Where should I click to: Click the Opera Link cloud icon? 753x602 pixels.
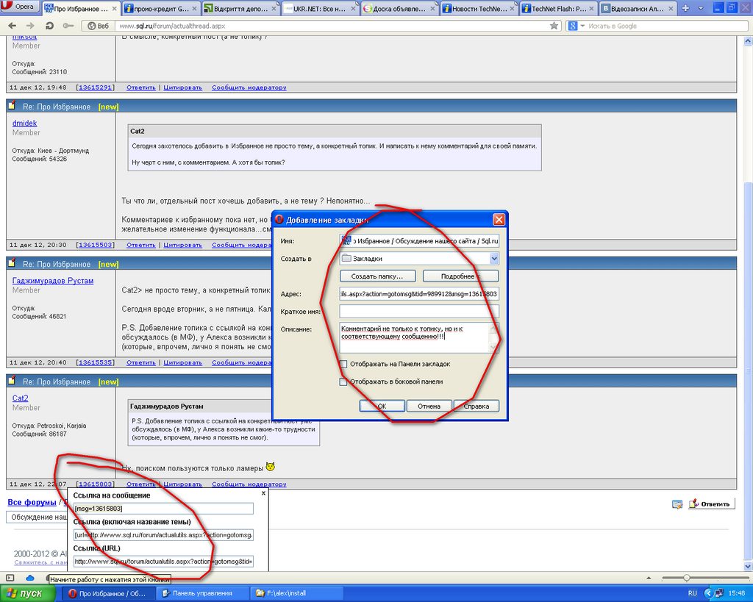click(x=30, y=578)
